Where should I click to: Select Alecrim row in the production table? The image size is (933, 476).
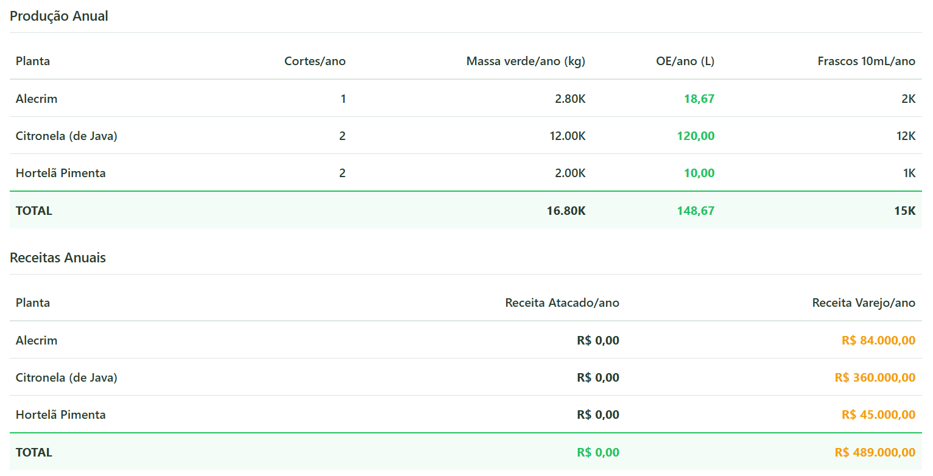click(x=37, y=99)
